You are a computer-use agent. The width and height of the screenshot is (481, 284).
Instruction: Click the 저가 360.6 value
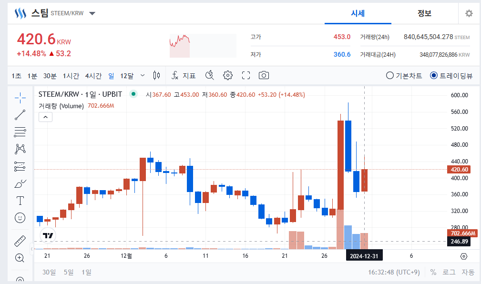click(342, 54)
